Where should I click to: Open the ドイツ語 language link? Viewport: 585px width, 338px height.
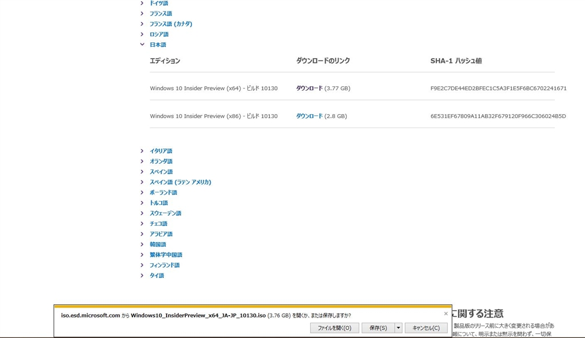pos(159,3)
